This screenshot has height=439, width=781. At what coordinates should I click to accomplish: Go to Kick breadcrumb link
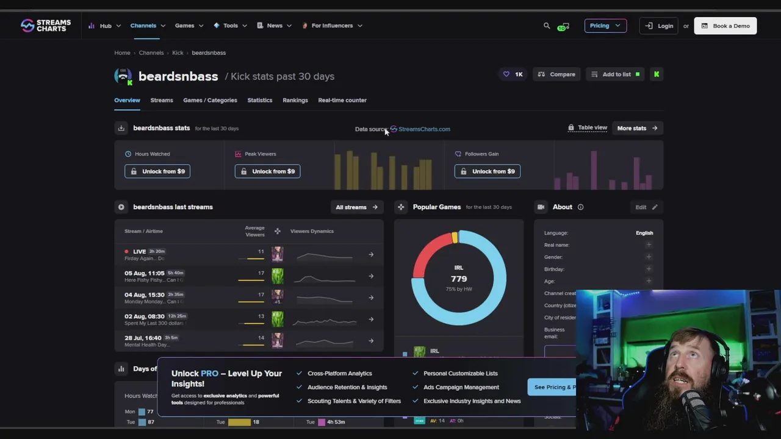pos(178,52)
